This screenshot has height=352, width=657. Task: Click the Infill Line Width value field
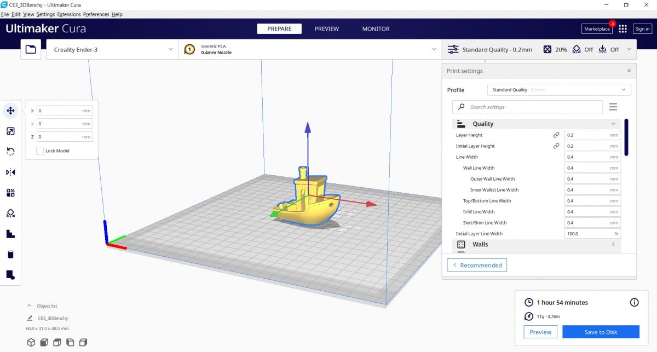coord(592,211)
